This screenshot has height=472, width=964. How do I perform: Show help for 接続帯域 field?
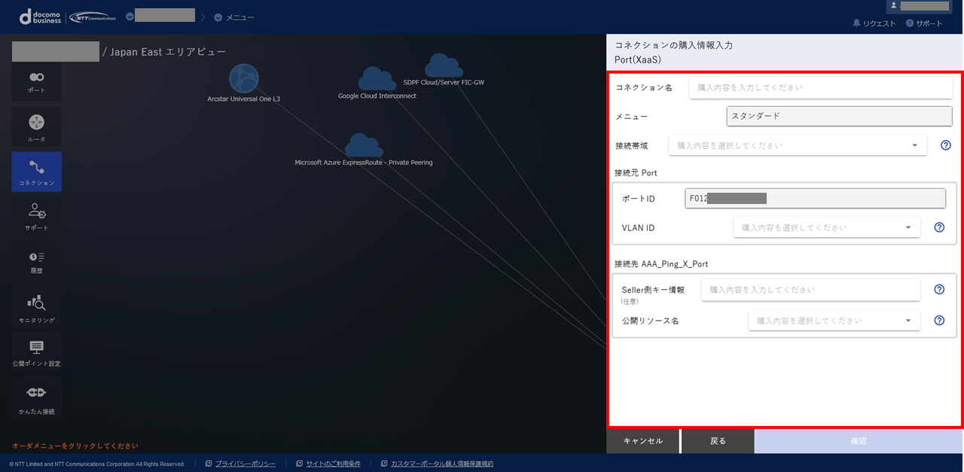945,145
